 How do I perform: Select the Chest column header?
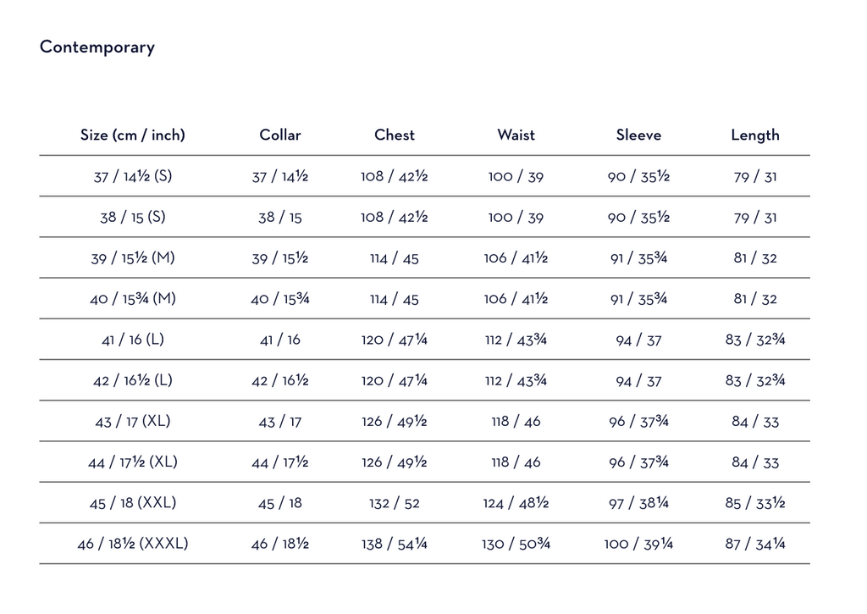395,135
